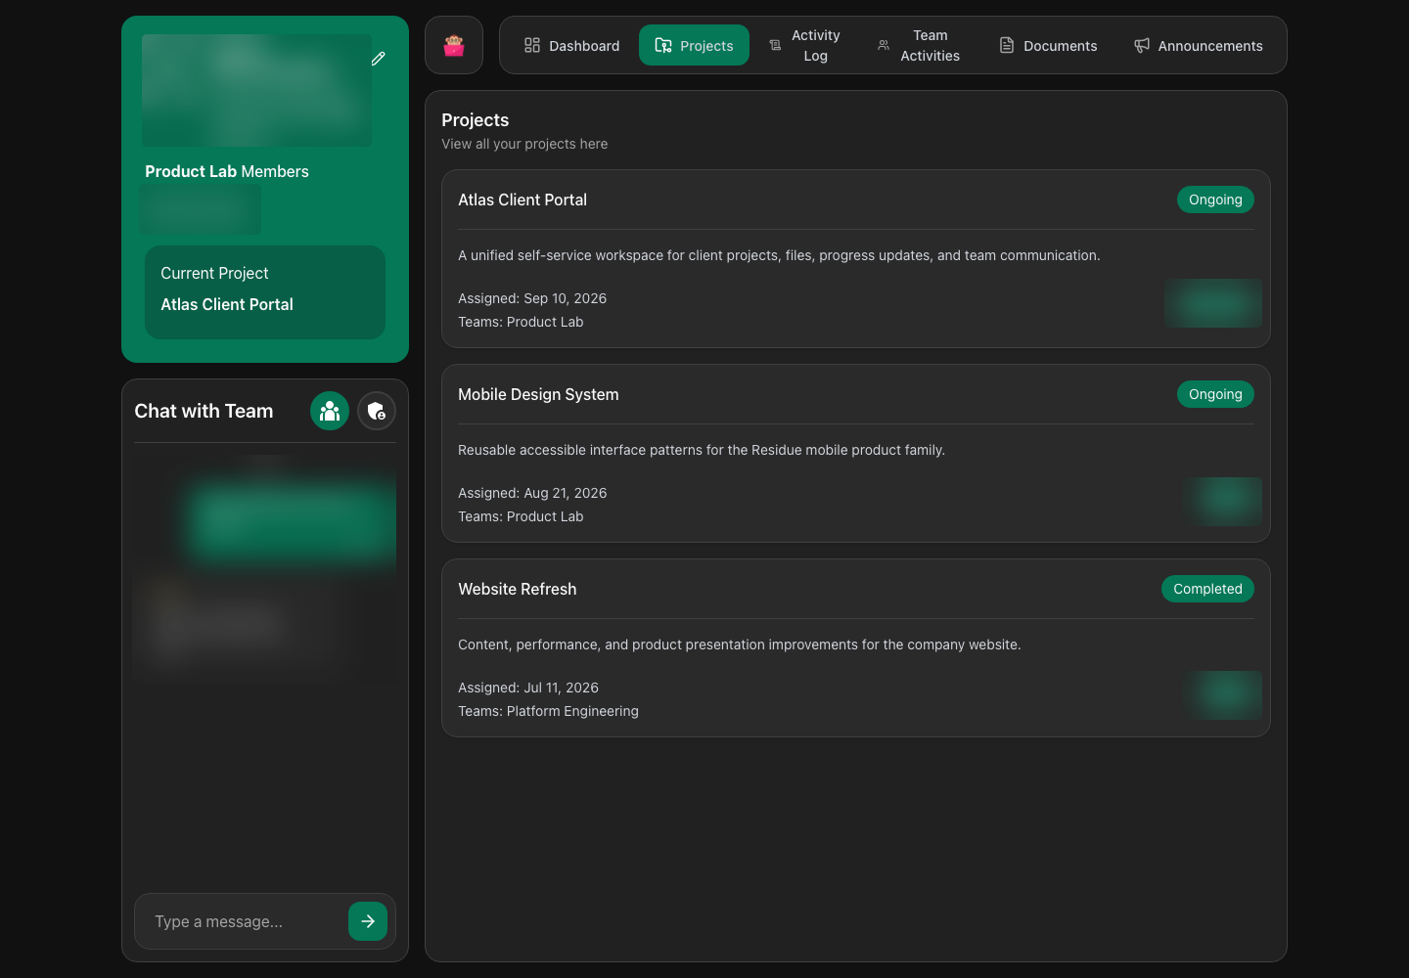
Task: Click the Ongoing badge on Mobile Design System
Action: tap(1215, 394)
